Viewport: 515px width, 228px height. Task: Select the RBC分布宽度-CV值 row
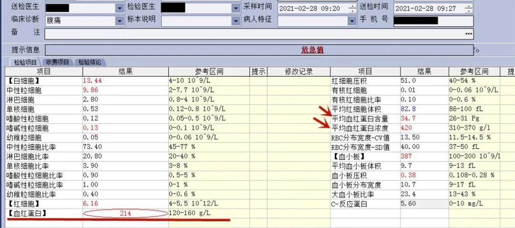pyautogui.click(x=422, y=138)
